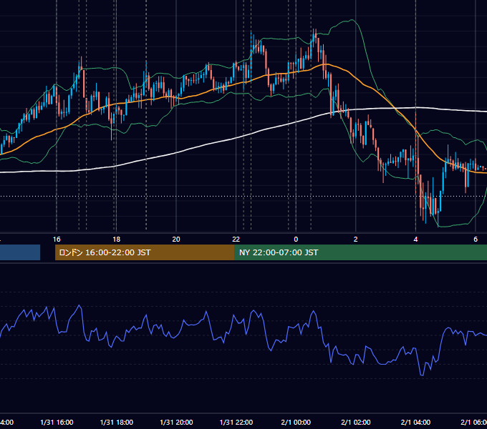Click the NY 22:00-07:00 JST session bar
487x429 pixels.
[360, 252]
